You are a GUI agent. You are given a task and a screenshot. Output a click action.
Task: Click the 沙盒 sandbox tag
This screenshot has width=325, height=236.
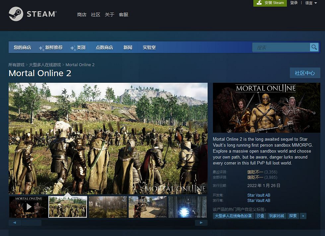click(260, 216)
